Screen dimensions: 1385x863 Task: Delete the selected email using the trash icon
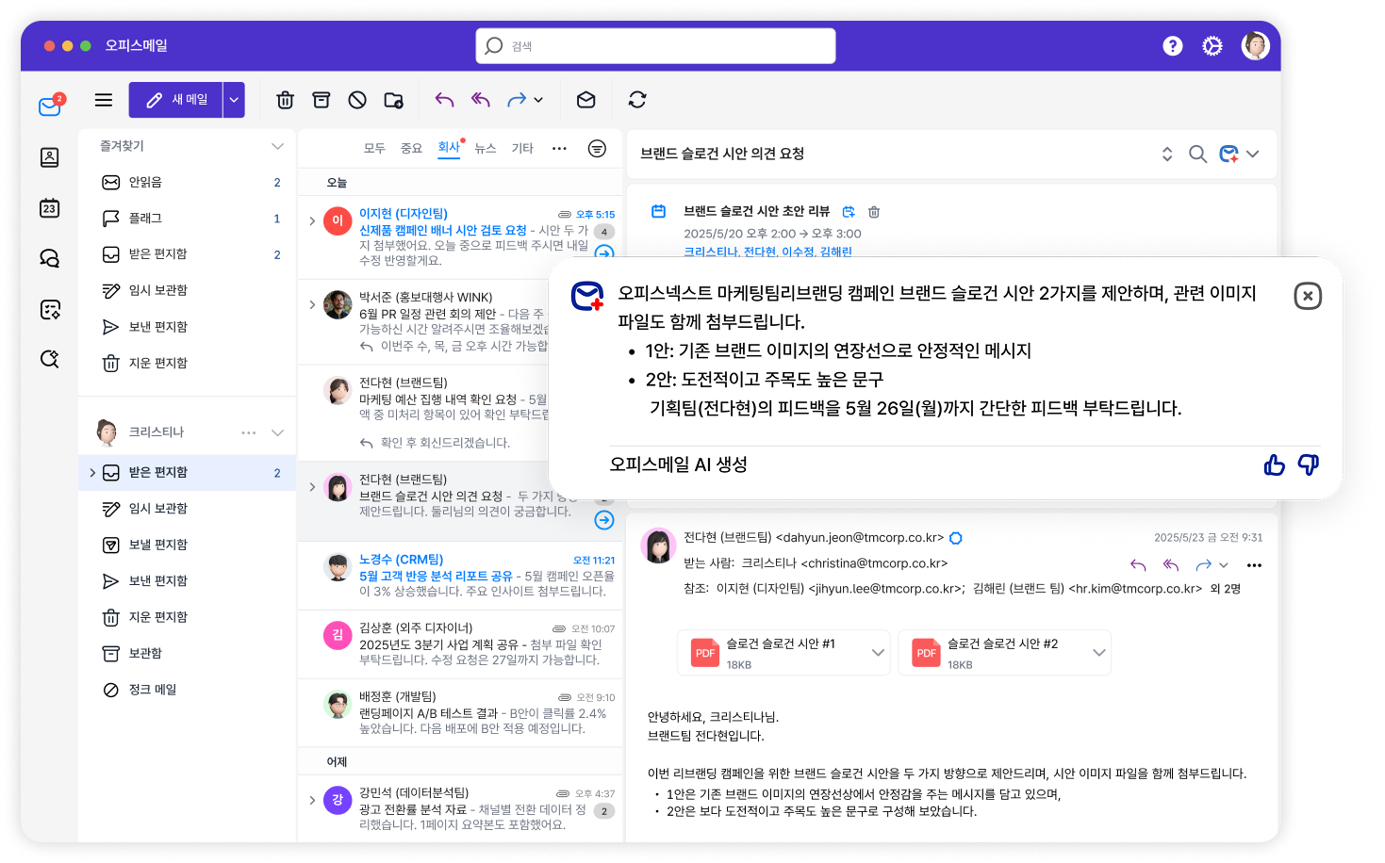285,99
